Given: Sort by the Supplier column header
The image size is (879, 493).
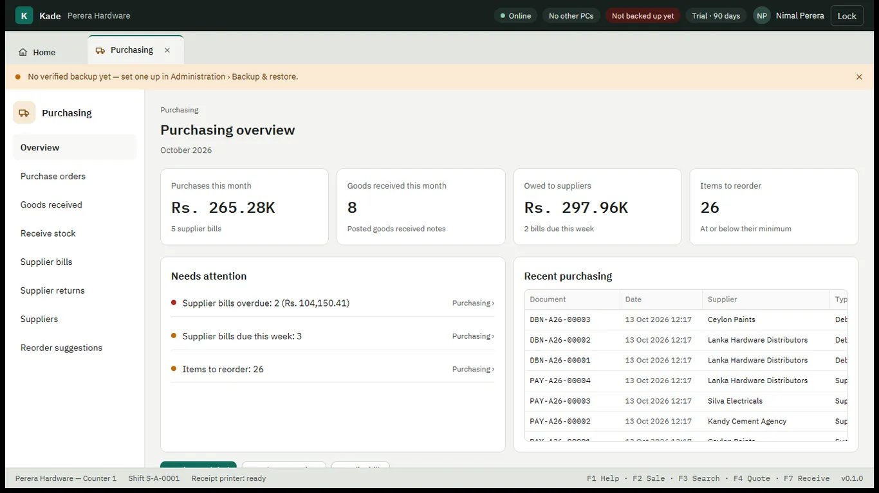Looking at the screenshot, I should pos(766,300).
